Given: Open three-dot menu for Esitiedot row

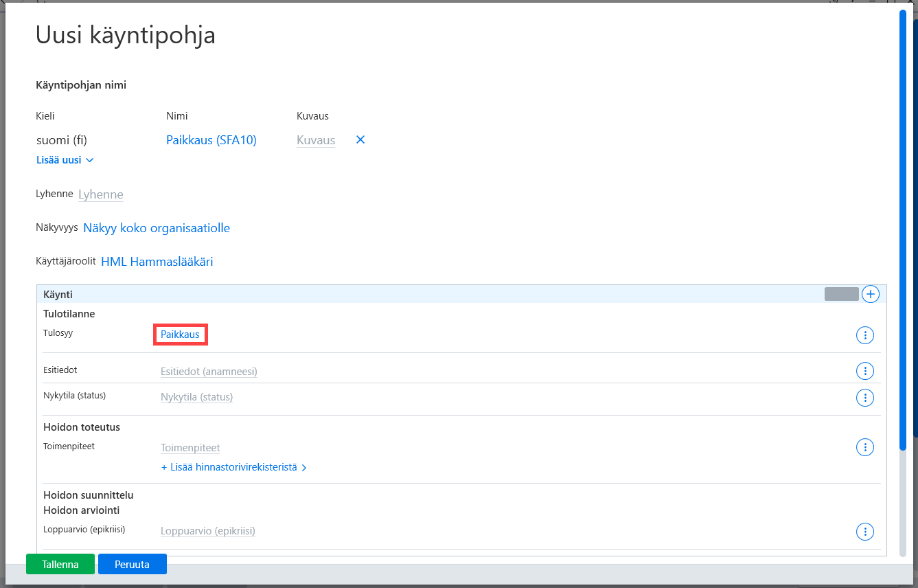Looking at the screenshot, I should (x=865, y=371).
